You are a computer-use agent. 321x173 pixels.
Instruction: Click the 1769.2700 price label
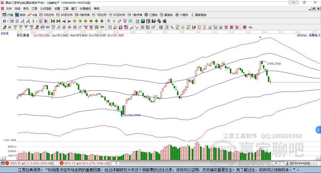(274, 64)
